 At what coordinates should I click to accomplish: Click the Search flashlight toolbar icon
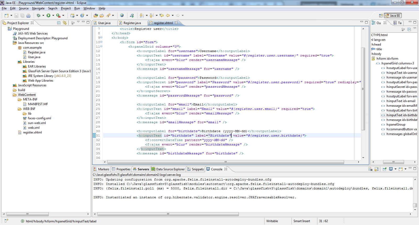point(108,16)
